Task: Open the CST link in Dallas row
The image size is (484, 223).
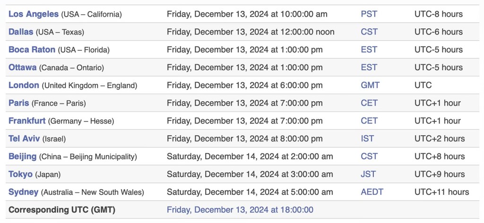Action: pos(369,32)
